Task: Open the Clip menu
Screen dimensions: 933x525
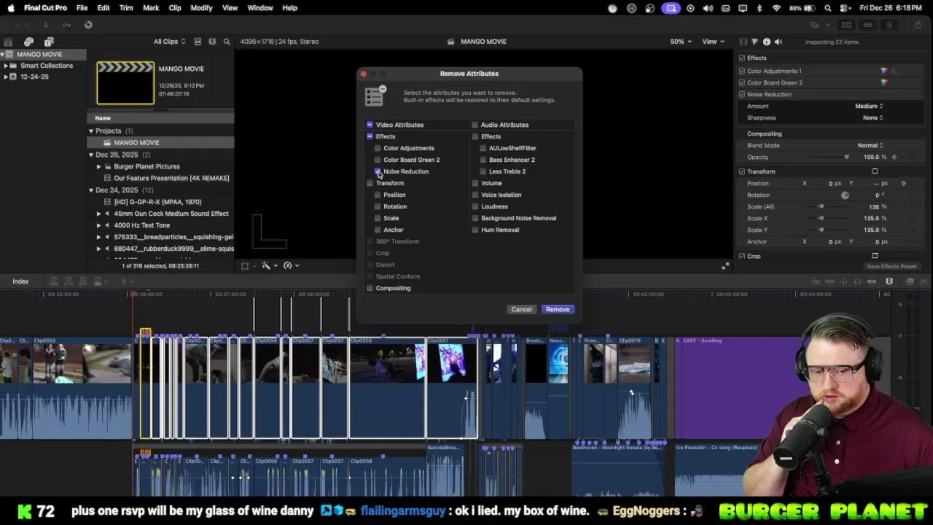Action: point(175,8)
